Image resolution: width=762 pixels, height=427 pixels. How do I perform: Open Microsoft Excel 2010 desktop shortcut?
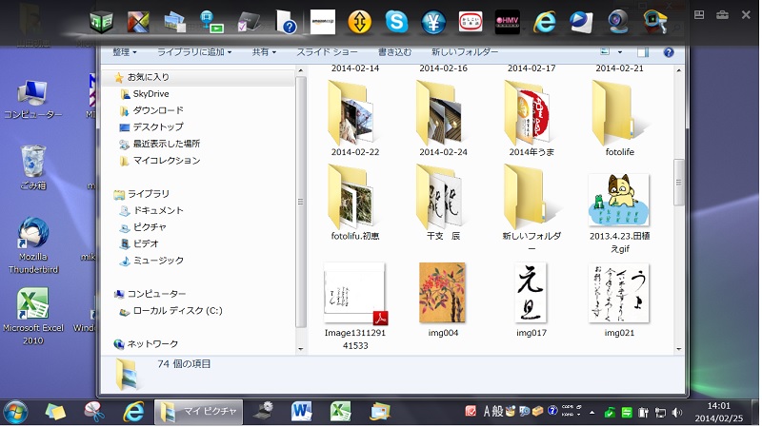tap(33, 317)
